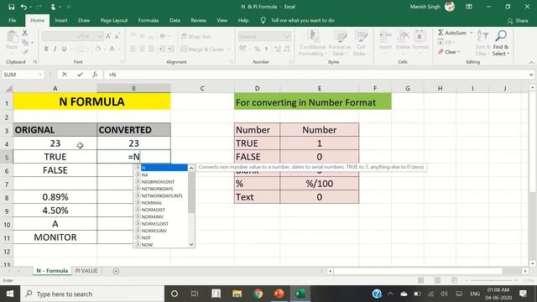537x302 pixels.
Task: Switch to the Formulas ribbon tab
Action: (149, 20)
